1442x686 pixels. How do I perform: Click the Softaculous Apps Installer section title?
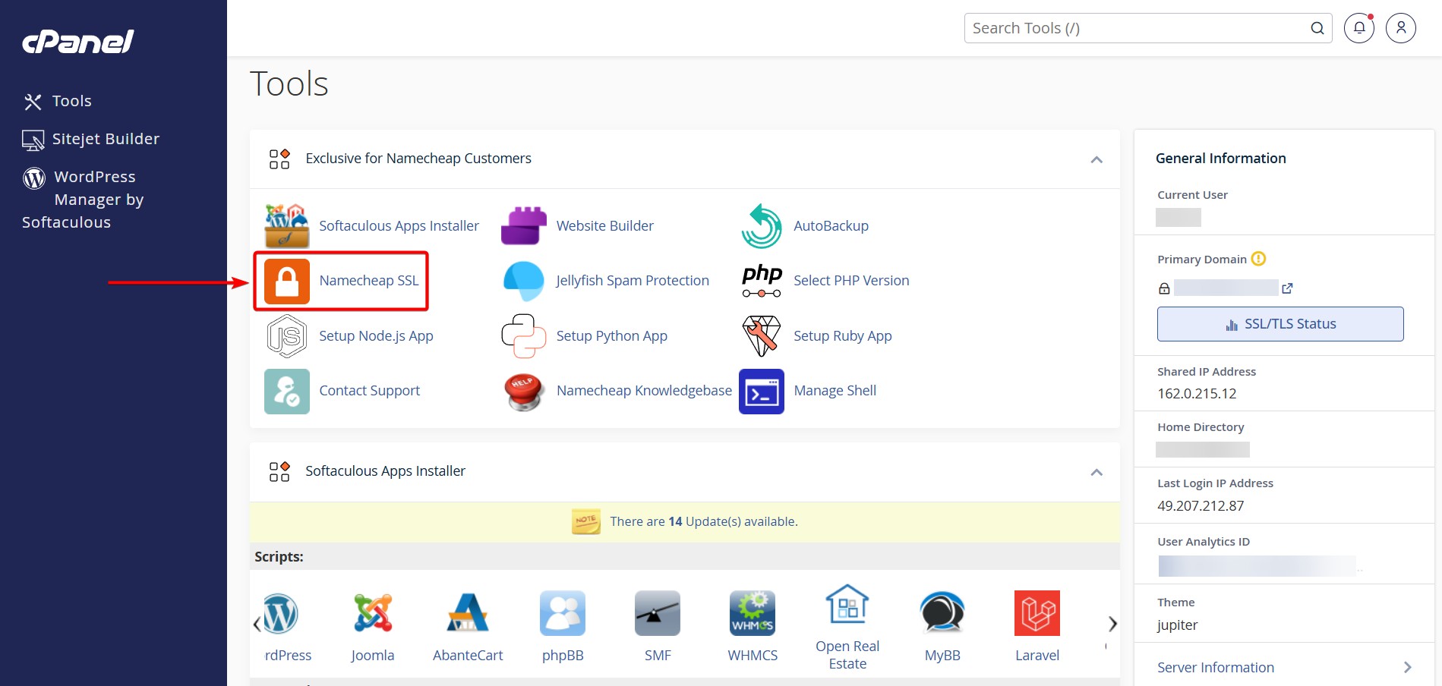tap(385, 471)
